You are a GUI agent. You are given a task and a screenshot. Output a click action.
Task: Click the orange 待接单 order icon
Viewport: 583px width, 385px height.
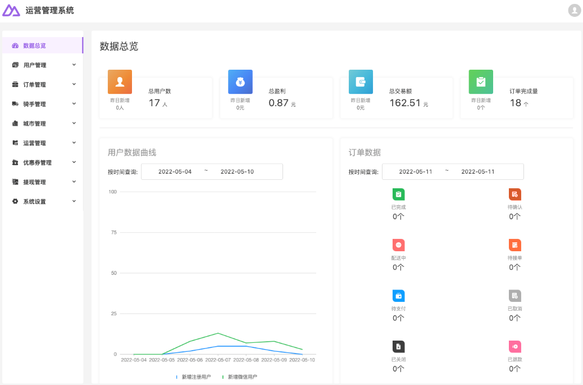click(x=514, y=244)
